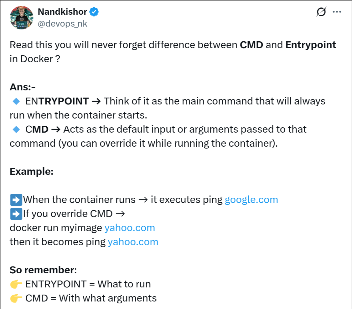Click the pointing finger emoji beside 'ENTRYPOINT = What to run'
This screenshot has height=309, width=352.
point(16,284)
